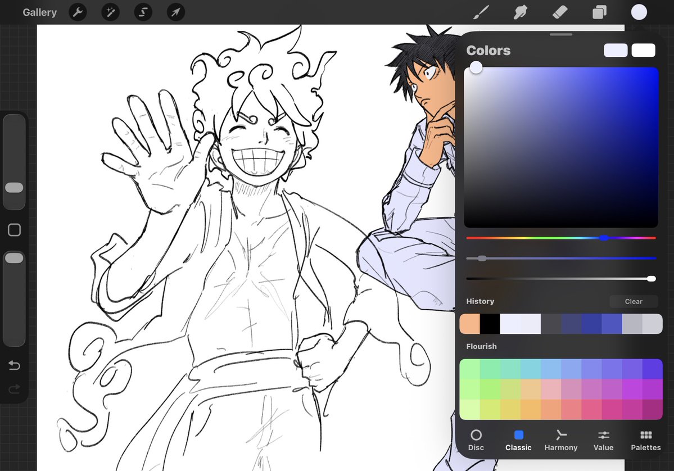Select the Brush tool
This screenshot has height=471, width=674.
(481, 12)
